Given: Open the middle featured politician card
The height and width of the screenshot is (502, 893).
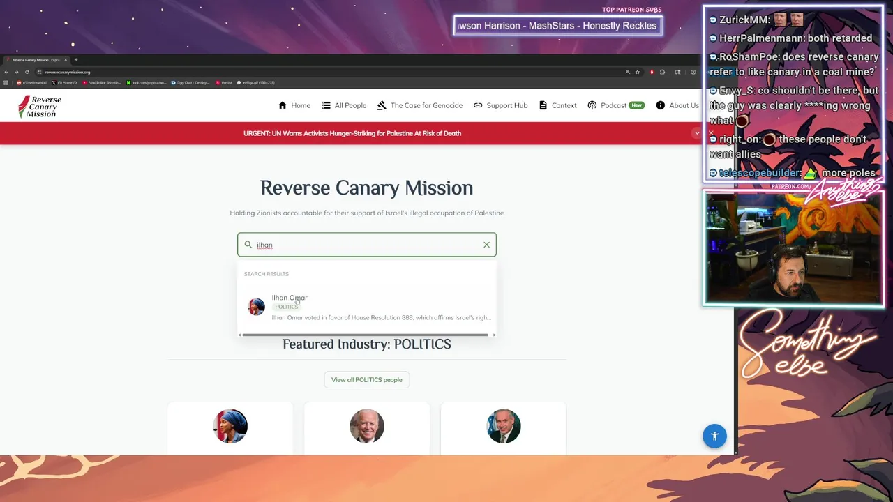Looking at the screenshot, I should point(367,427).
